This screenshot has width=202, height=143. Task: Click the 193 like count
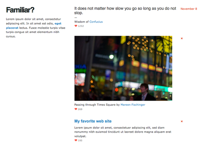[x=80, y=140]
